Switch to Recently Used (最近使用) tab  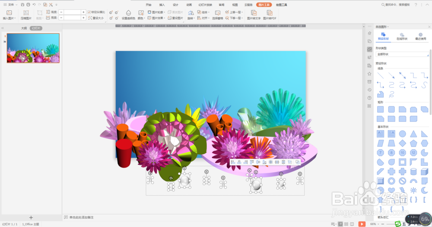click(x=420, y=36)
